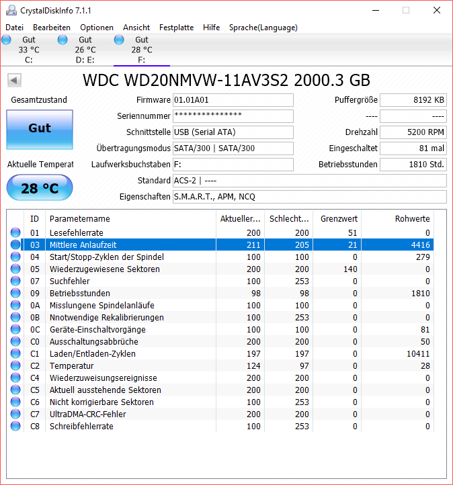The image size is (453, 485).
Task: Click status orb beside Wiederzuweisungsereignisse
Action: point(15,378)
